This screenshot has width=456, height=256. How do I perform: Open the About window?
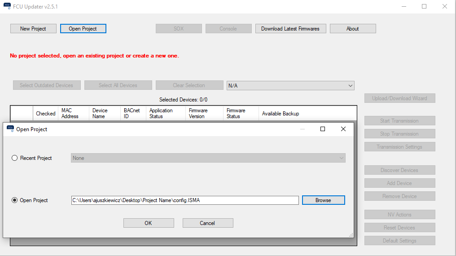[352, 29]
